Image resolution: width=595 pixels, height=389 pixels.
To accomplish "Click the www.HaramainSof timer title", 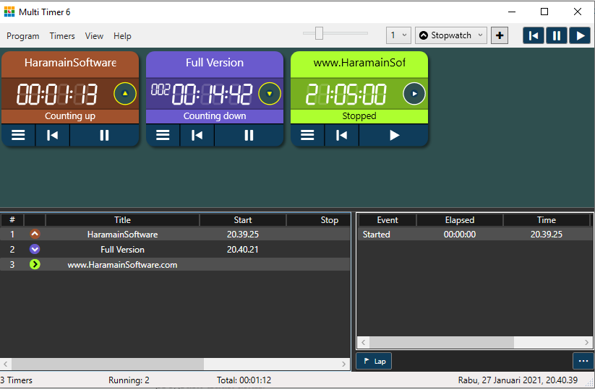I will coord(359,63).
